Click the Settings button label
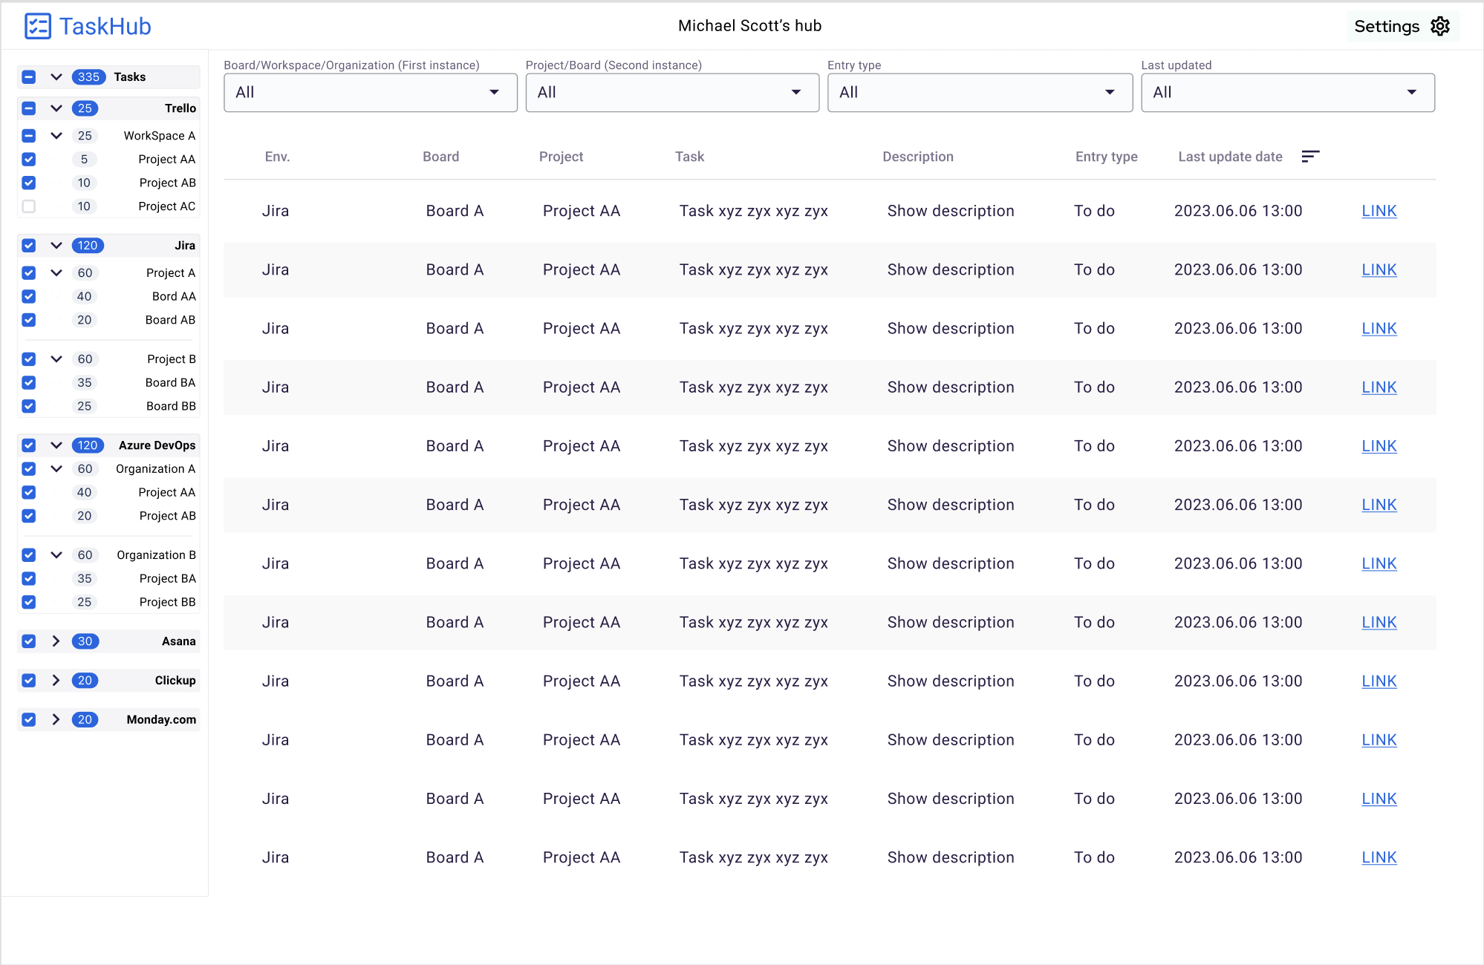The width and height of the screenshot is (1484, 965). pos(1387,27)
